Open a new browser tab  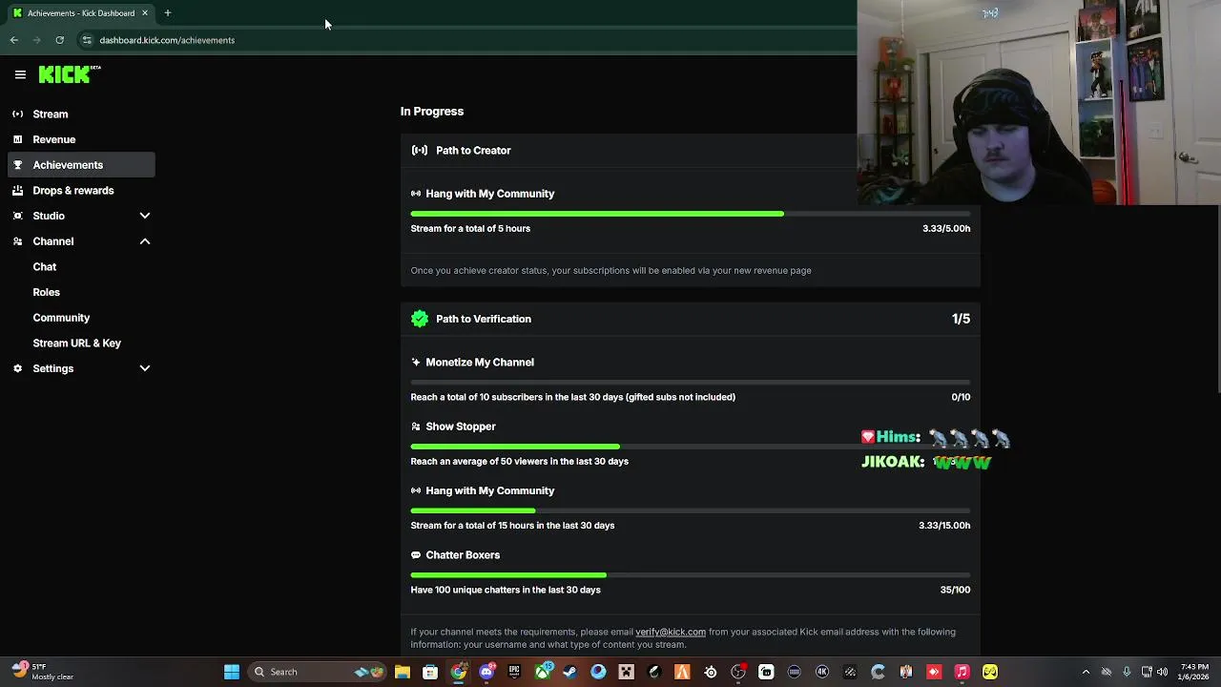168,12
